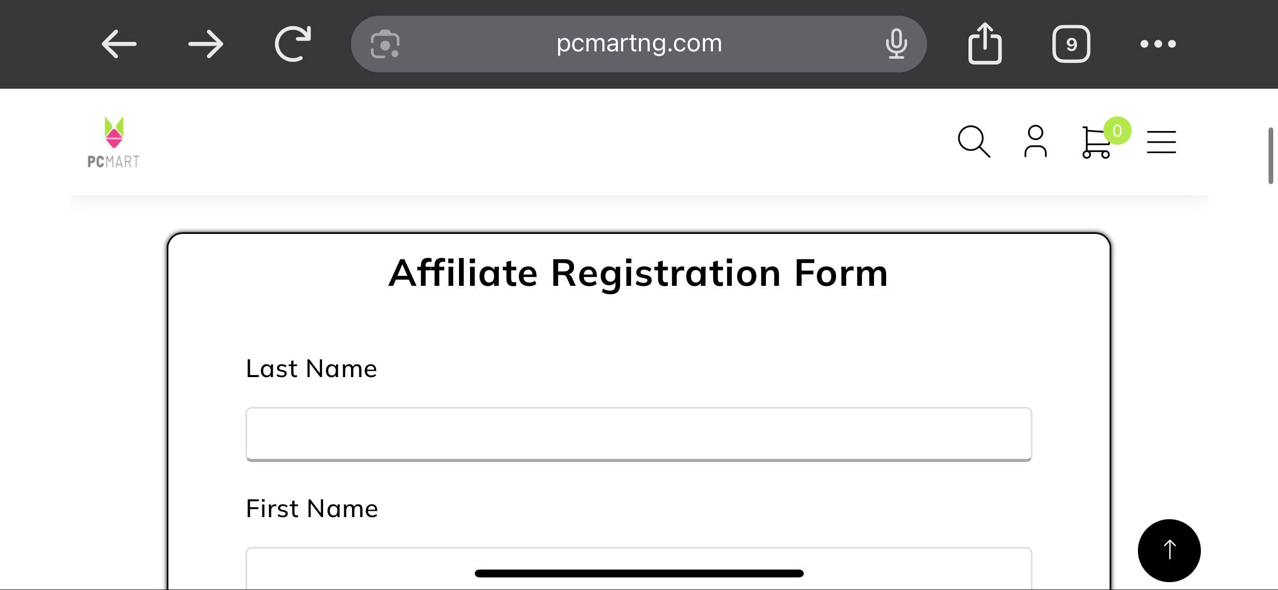Click the PCMART logo
Image resolution: width=1278 pixels, height=590 pixels.
tap(114, 142)
